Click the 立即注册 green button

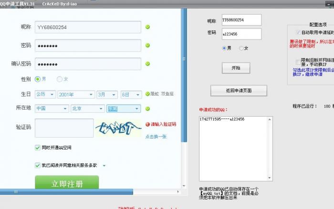[x=67, y=182]
